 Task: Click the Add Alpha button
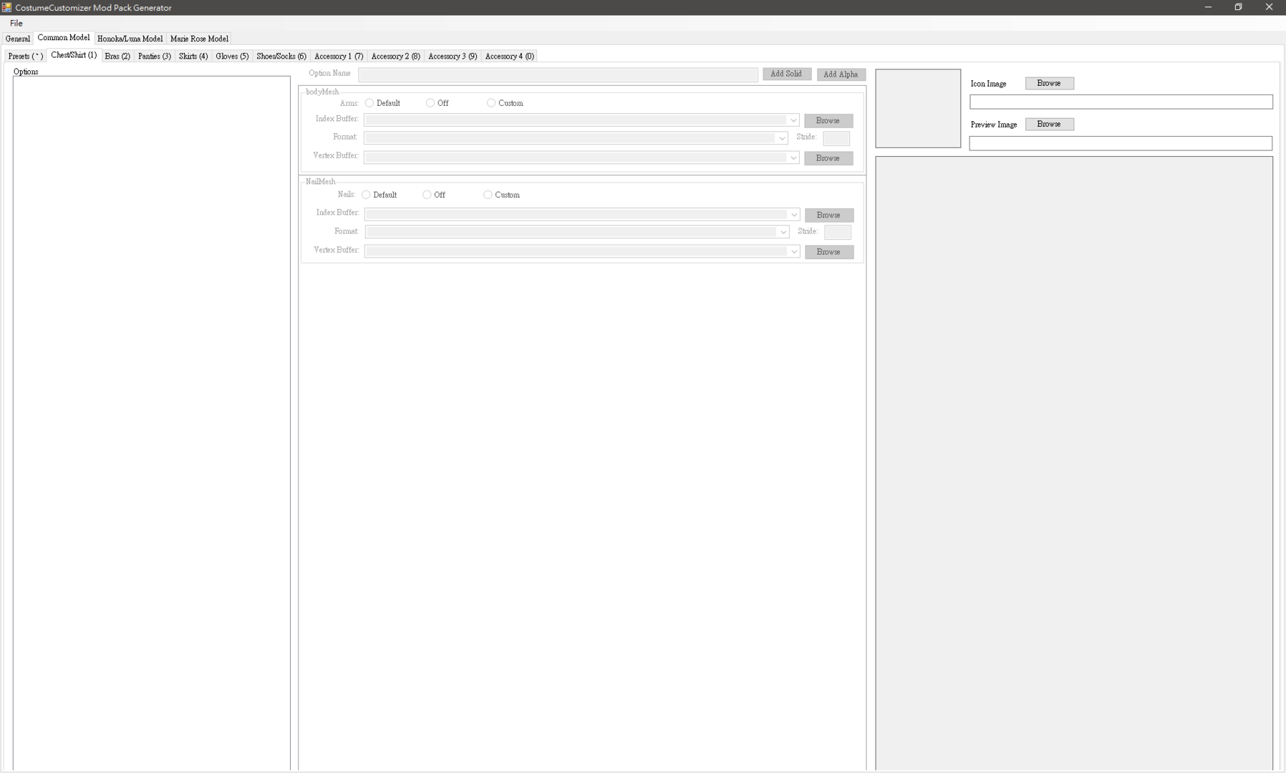pyautogui.click(x=841, y=74)
